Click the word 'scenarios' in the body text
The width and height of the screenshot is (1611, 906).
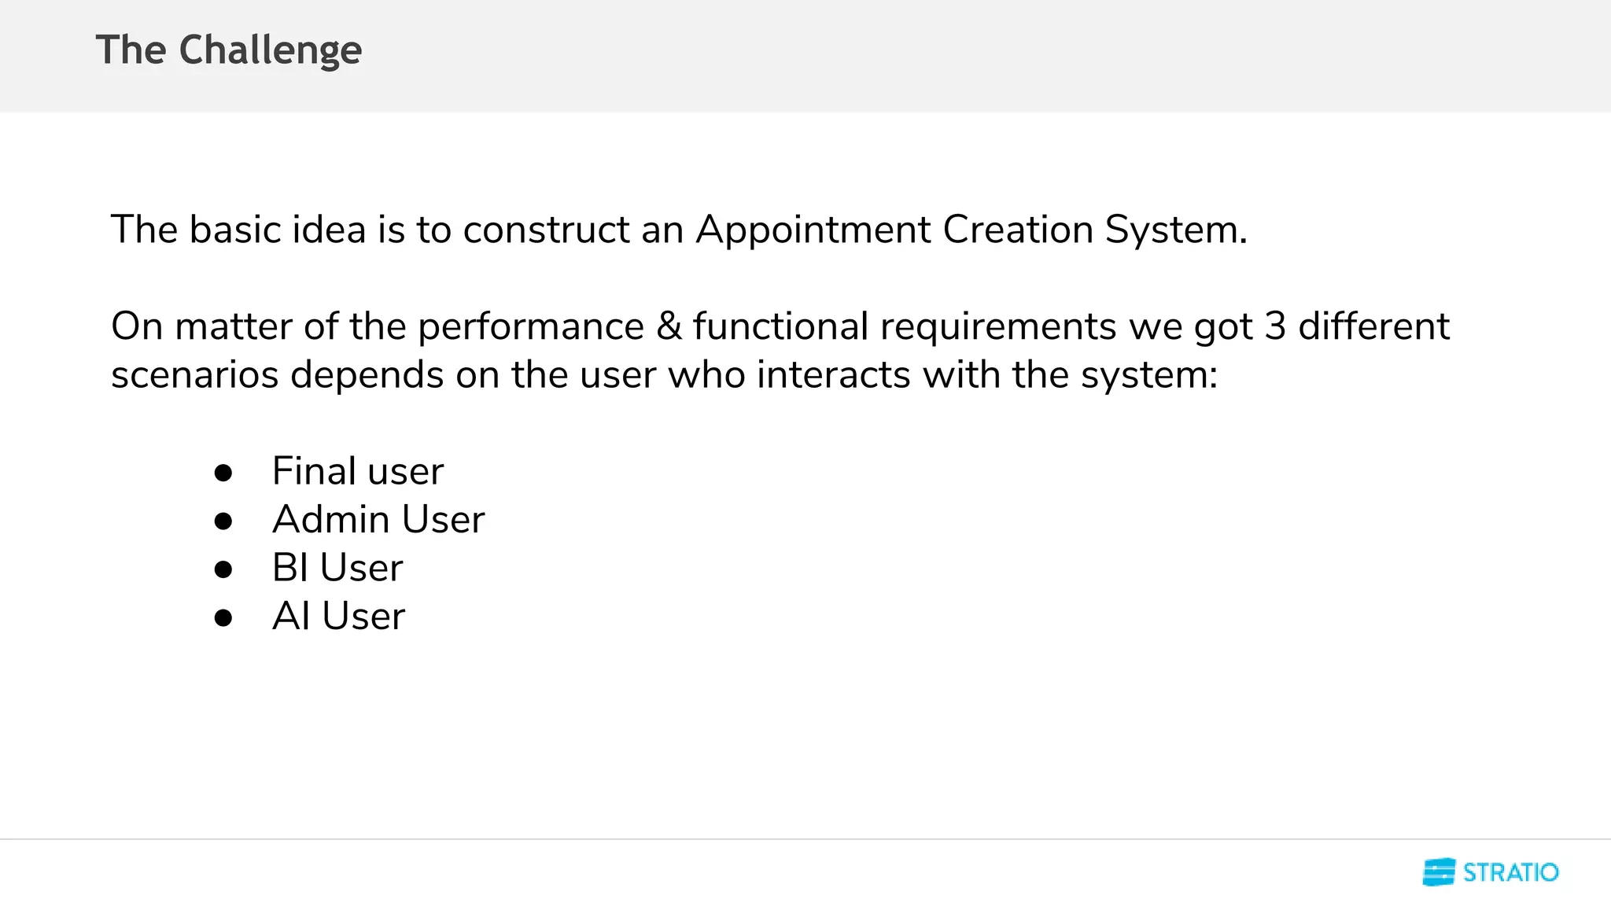[x=194, y=375]
